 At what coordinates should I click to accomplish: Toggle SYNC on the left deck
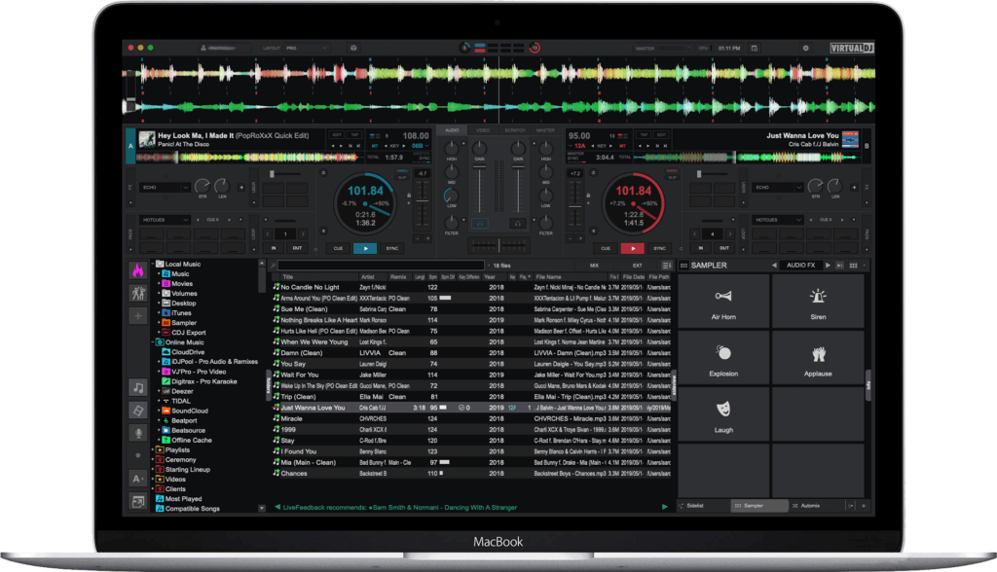coord(392,248)
